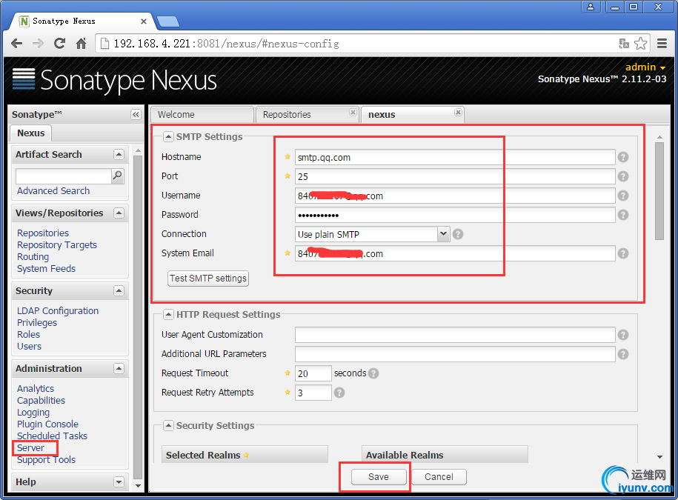Open the Scheduled Tasks page
The width and height of the screenshot is (678, 500).
click(52, 436)
